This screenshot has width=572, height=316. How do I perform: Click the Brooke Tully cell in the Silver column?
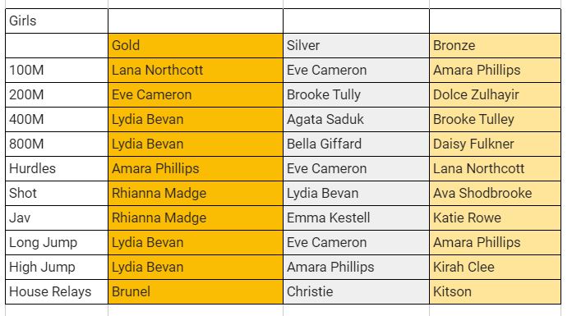(x=357, y=94)
